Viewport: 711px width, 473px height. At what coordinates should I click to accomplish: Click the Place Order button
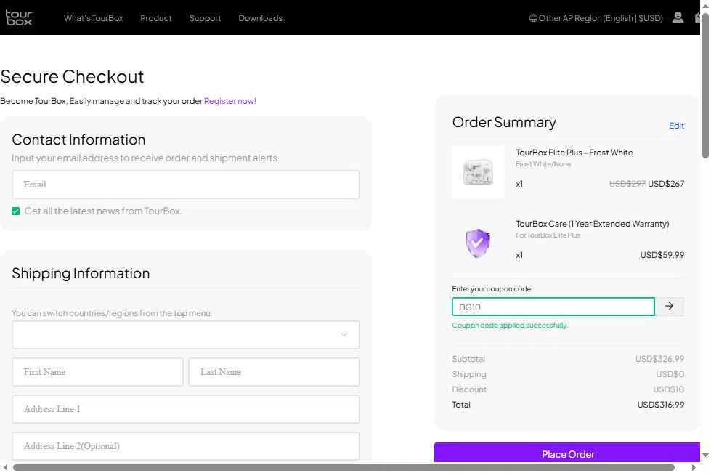(x=567, y=453)
